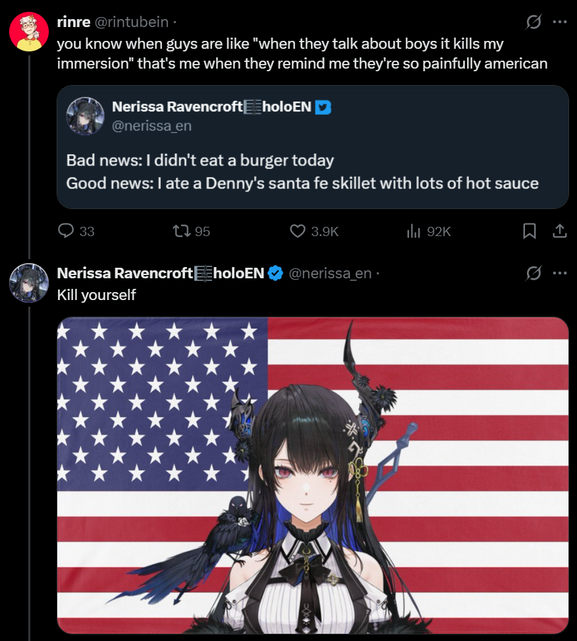
Task: Like rinre's tweet with 3.9K likes
Action: [x=314, y=231]
